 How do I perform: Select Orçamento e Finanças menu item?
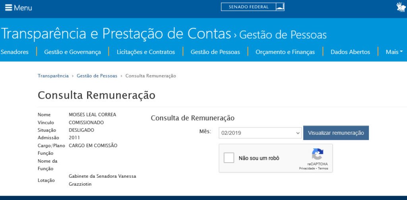pyautogui.click(x=285, y=52)
